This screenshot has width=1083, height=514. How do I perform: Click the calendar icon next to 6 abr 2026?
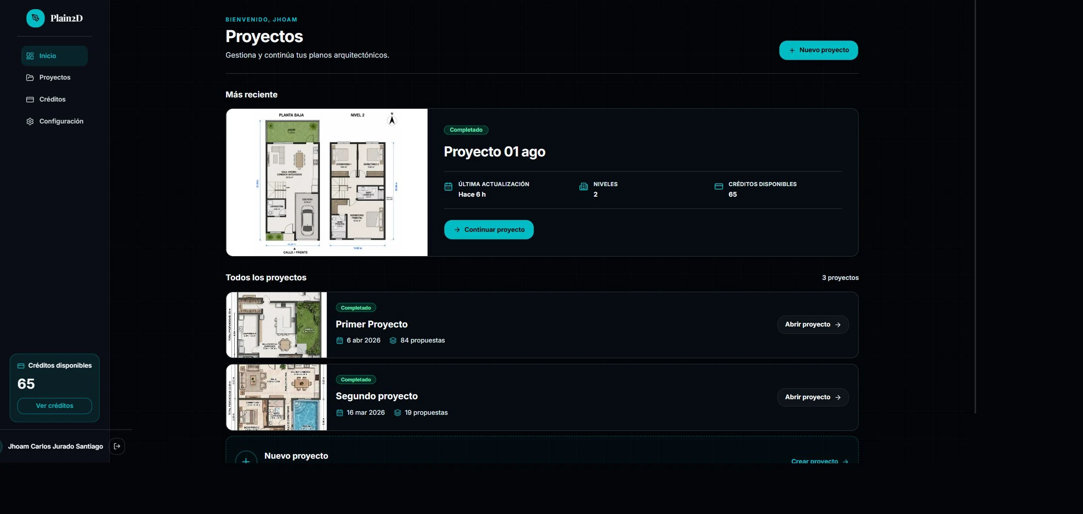click(339, 341)
